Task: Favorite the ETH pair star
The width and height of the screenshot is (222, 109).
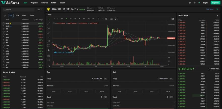Action: pyautogui.click(x=4, y=32)
